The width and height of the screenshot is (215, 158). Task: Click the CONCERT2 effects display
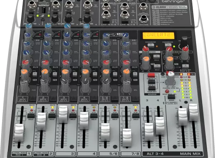click(158, 35)
